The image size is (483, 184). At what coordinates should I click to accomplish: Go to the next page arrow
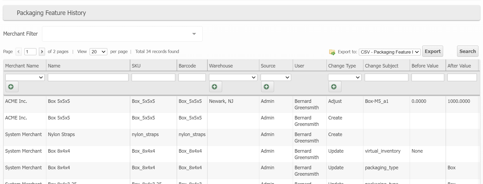point(42,52)
